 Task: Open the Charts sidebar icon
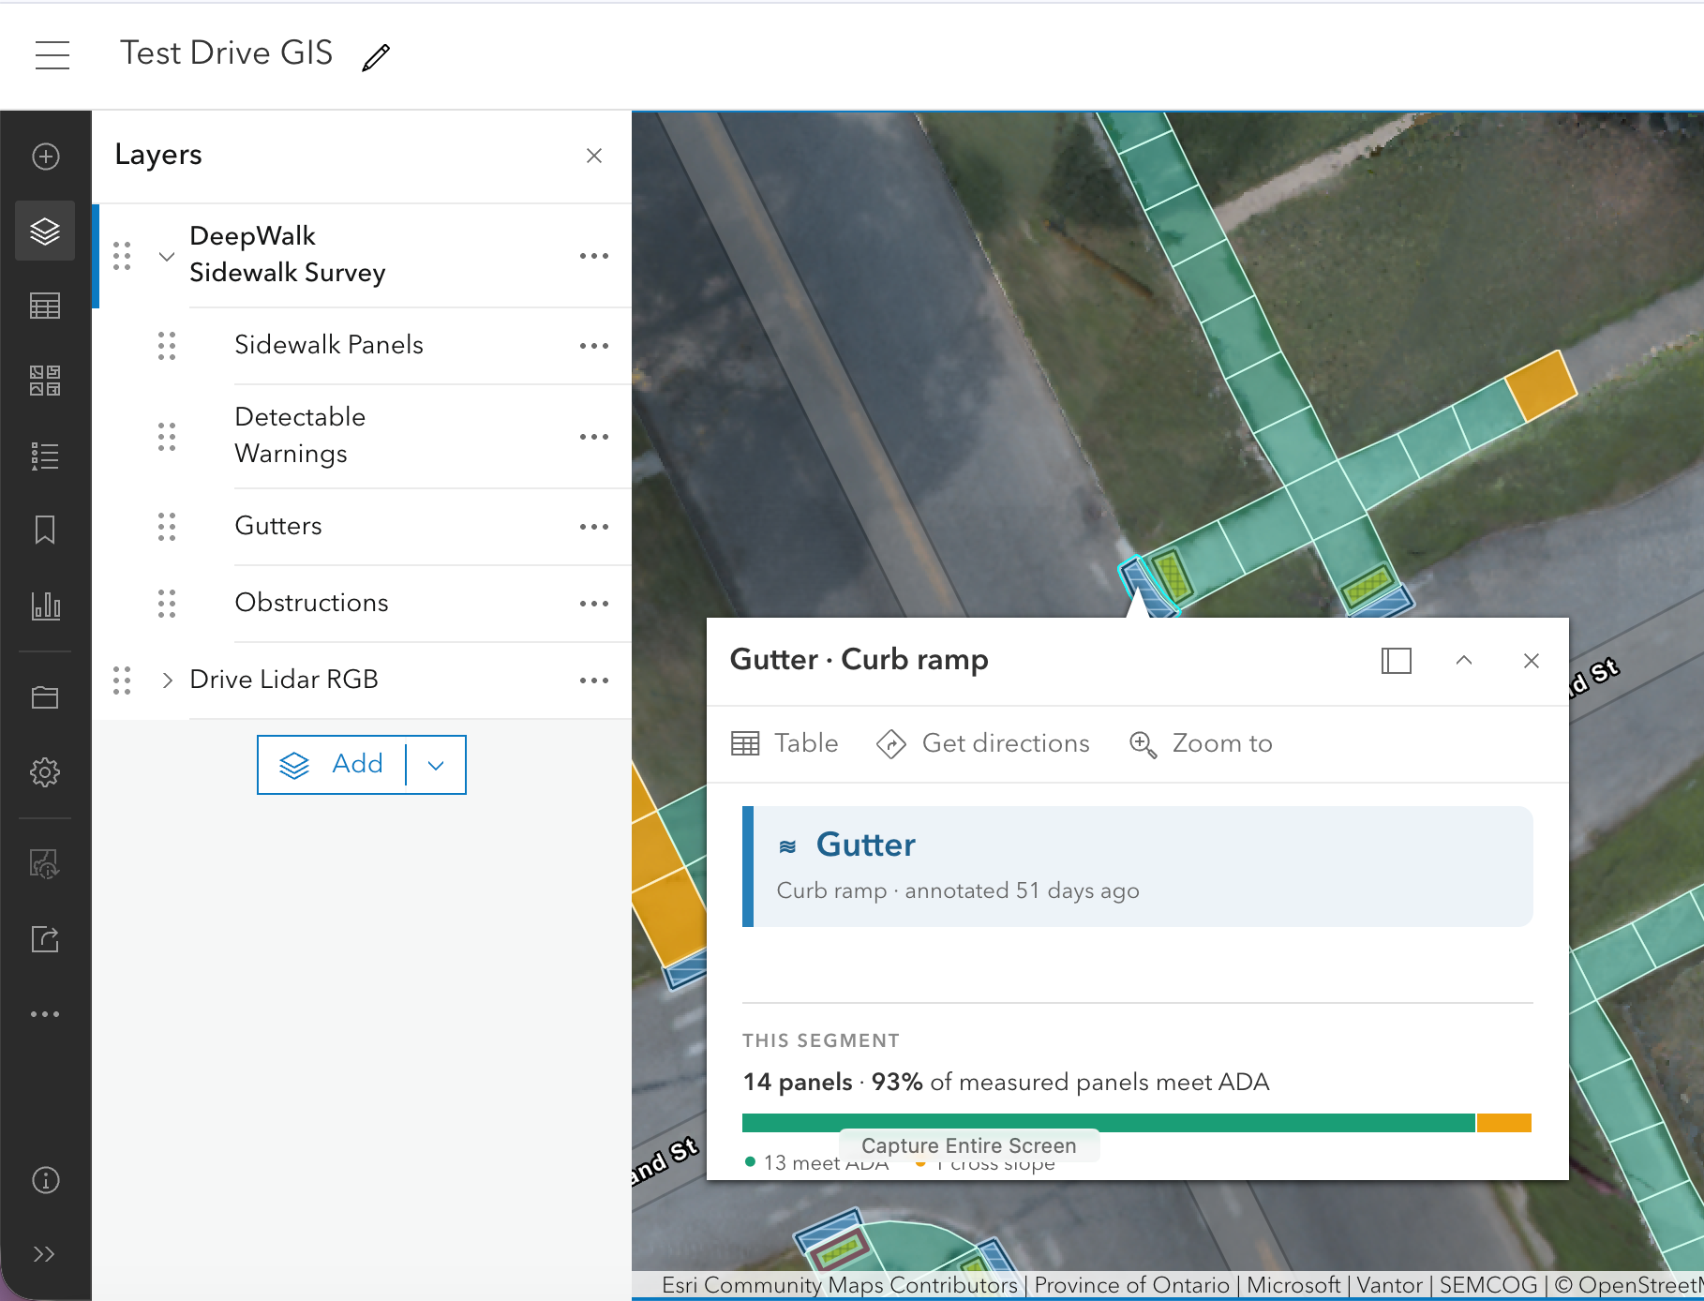tap(45, 605)
